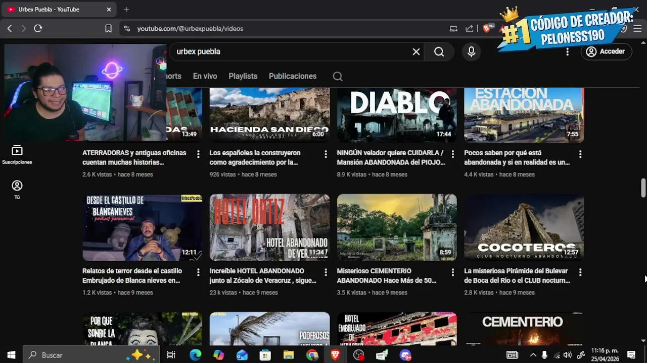Open the title 'ATERRADORAS y antiguas oficinas cuentan muchas historias'

point(134,157)
